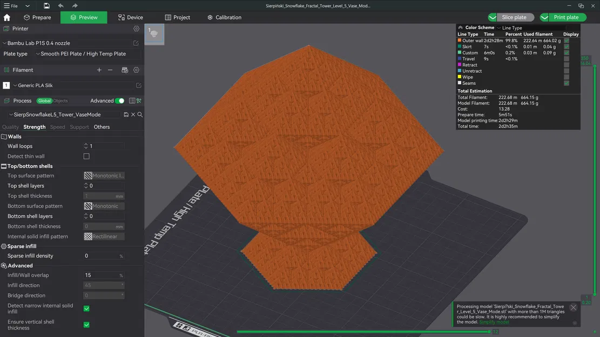Search process settings with magnifier icon
The image size is (600, 337).
(x=140, y=114)
